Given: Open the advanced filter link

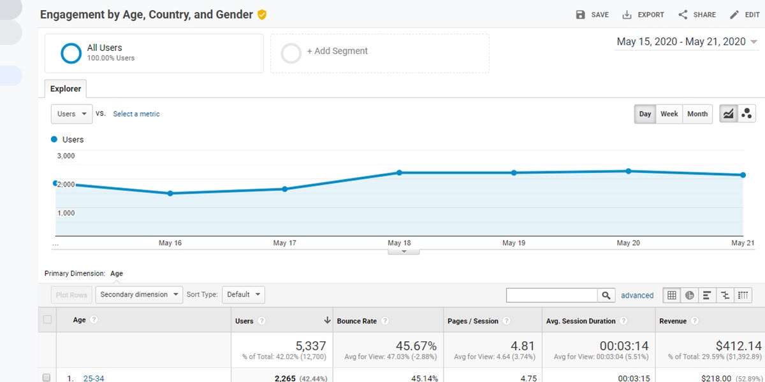Looking at the screenshot, I should click(x=637, y=295).
